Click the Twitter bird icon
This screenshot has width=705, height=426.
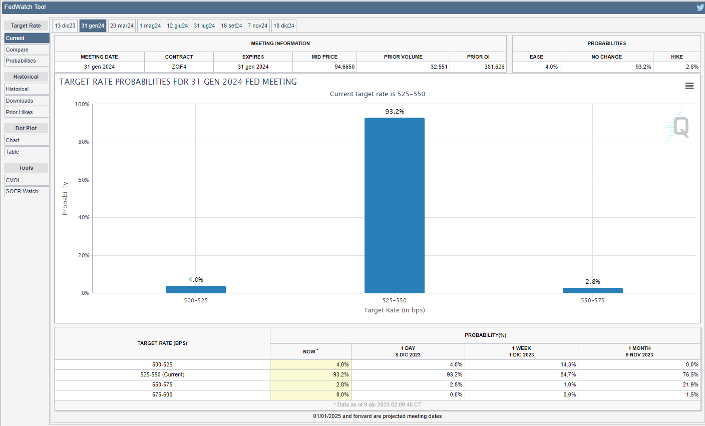tap(699, 7)
